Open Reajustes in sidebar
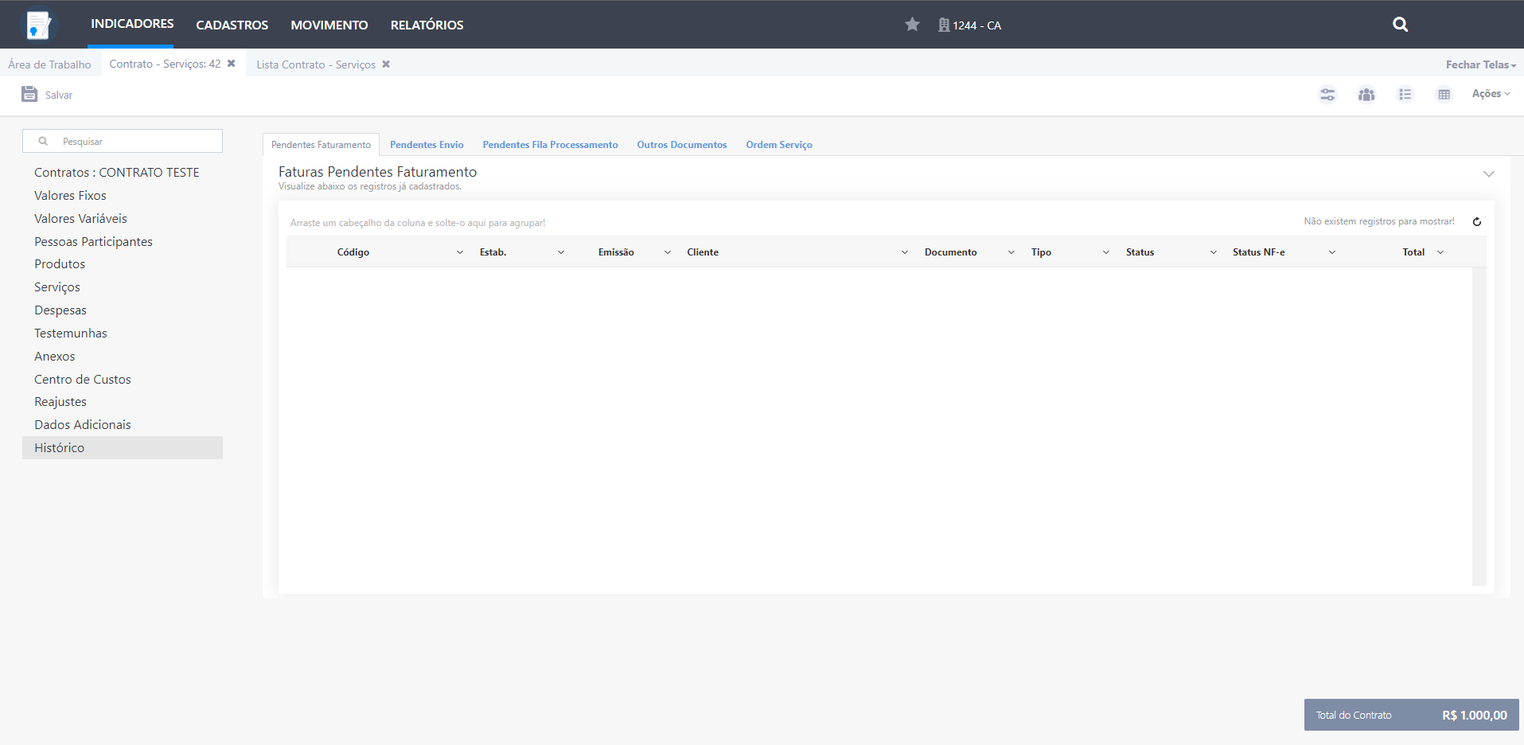 click(60, 402)
